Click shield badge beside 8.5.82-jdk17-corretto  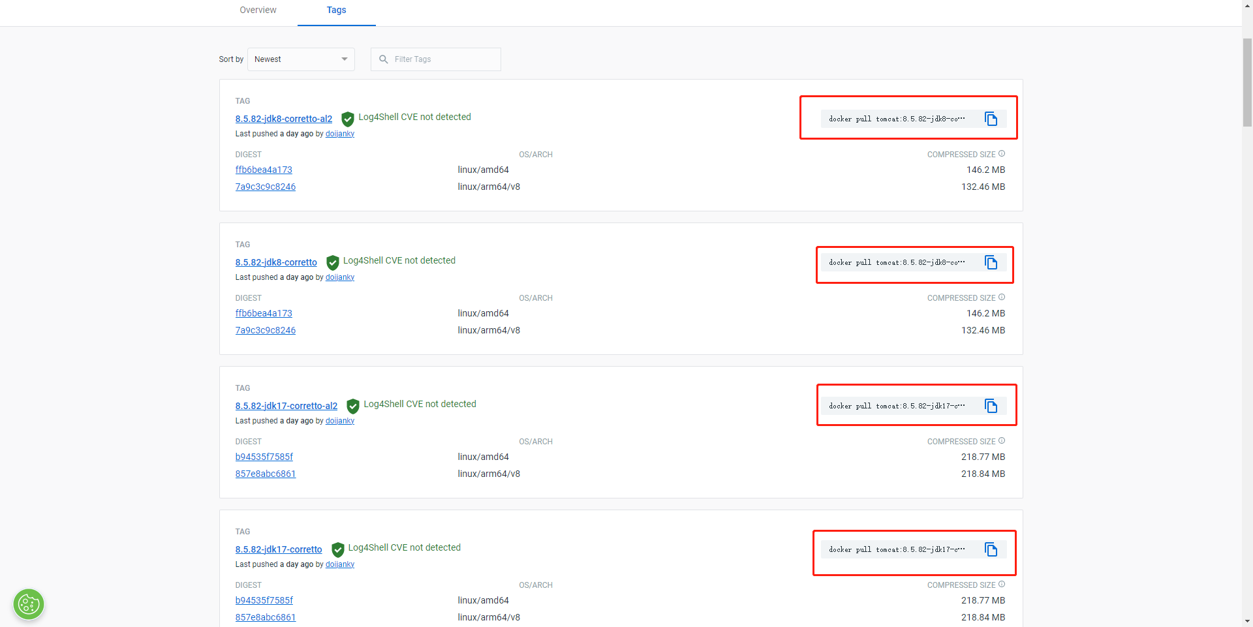click(338, 549)
